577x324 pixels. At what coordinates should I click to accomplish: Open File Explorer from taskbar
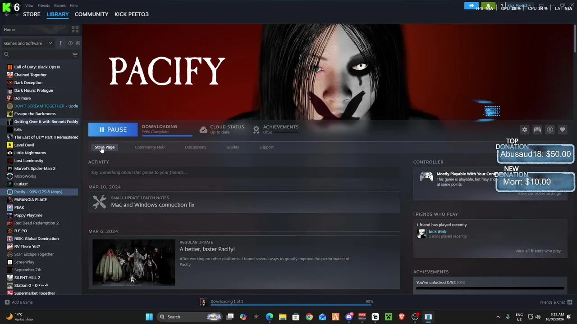pyautogui.click(x=283, y=317)
